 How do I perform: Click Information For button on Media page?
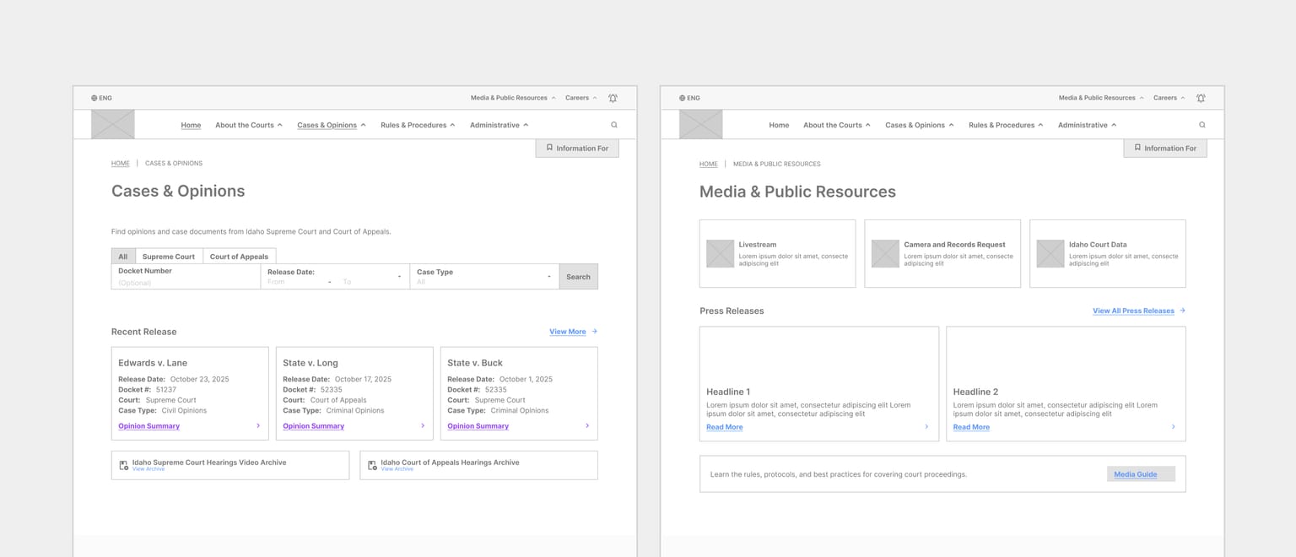click(x=1165, y=149)
